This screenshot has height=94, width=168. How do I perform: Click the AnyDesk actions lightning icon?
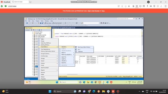(147, 6)
